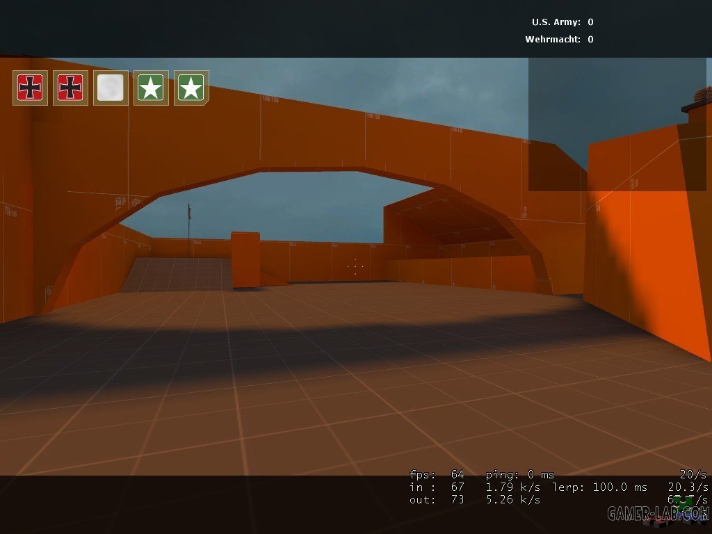
Task: Click the translucent minimap overlay panel
Action: [617, 124]
